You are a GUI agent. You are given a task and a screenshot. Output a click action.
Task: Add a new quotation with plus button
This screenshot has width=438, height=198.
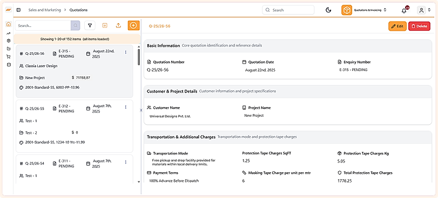pyautogui.click(x=133, y=25)
